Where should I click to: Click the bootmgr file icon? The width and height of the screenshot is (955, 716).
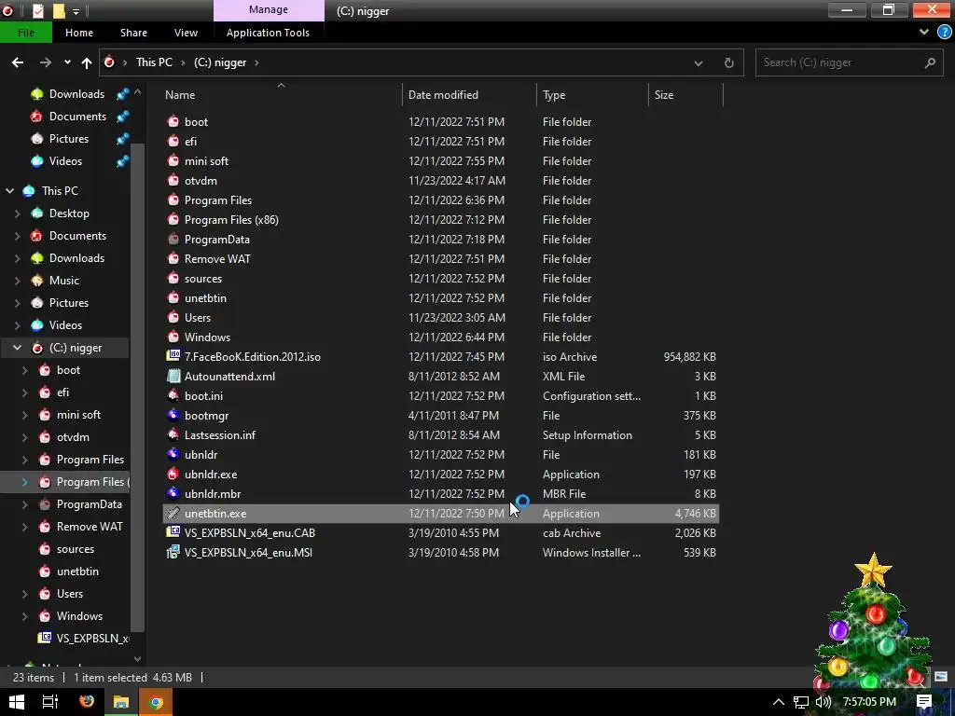tap(173, 415)
